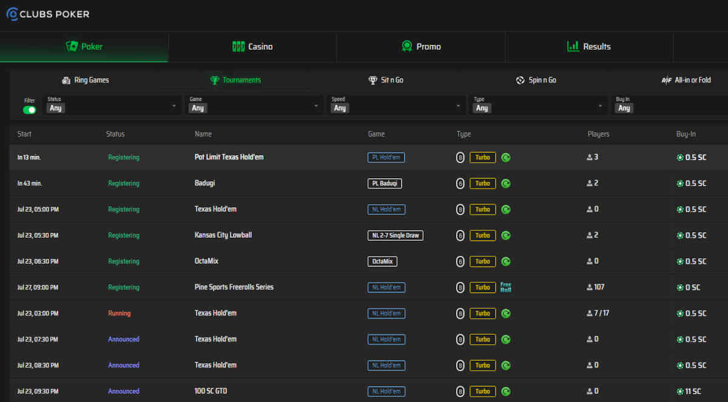
Task: Expand the Game filter dropdown
Action: click(254, 106)
